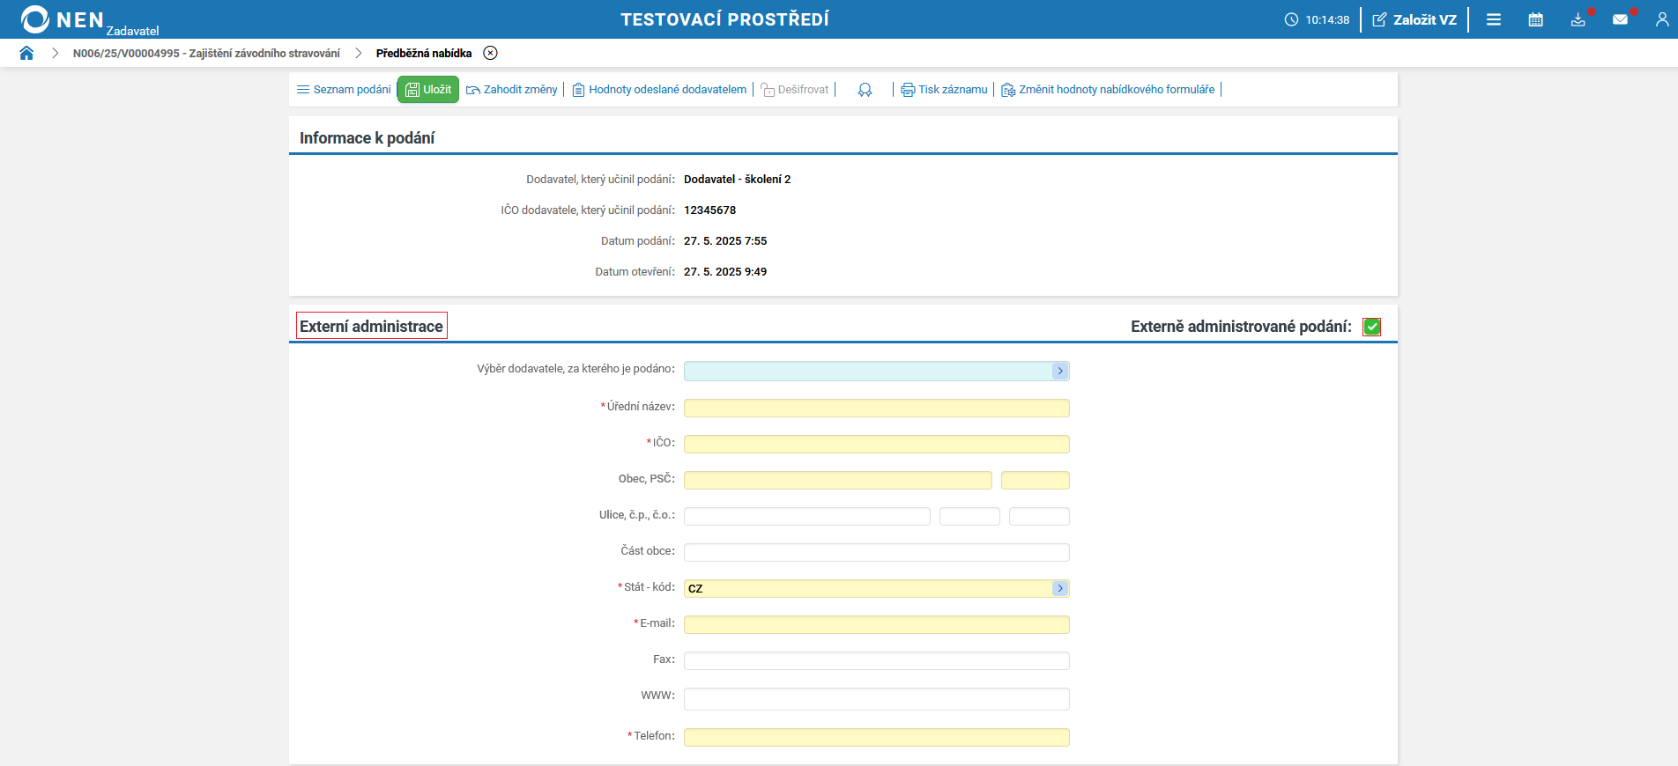
Task: Expand the Stát - kód dropdown arrow
Action: 1060,588
